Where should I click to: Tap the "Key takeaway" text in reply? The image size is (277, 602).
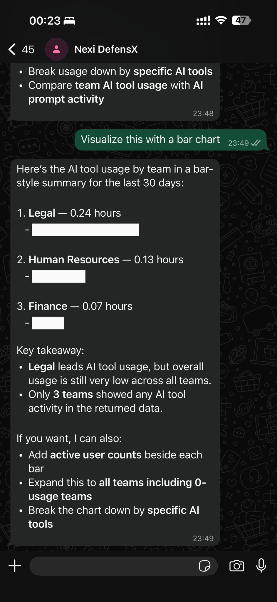(x=50, y=350)
